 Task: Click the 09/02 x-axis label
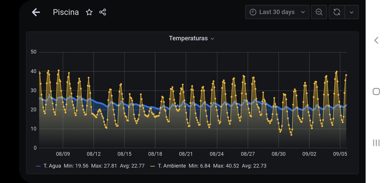tap(309, 154)
